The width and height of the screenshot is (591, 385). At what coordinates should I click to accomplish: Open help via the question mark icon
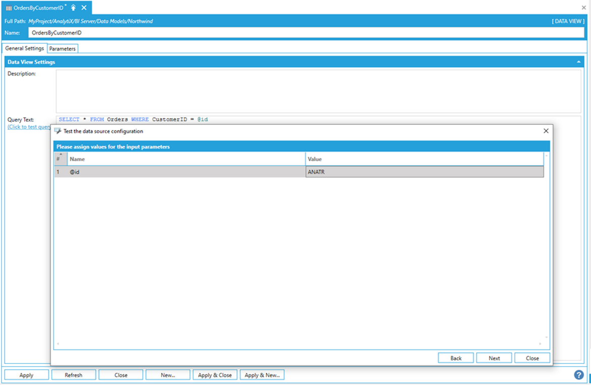pyautogui.click(x=579, y=375)
